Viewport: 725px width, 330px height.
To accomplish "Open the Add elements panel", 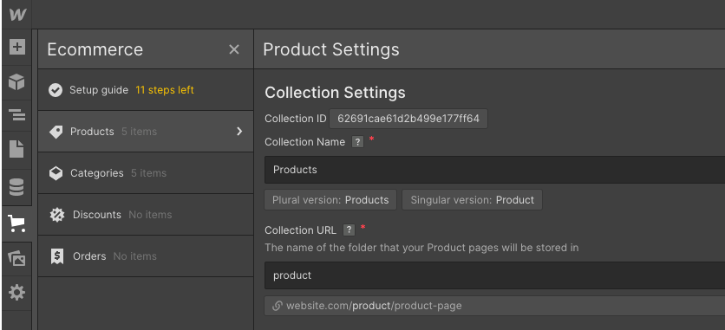I will point(17,47).
